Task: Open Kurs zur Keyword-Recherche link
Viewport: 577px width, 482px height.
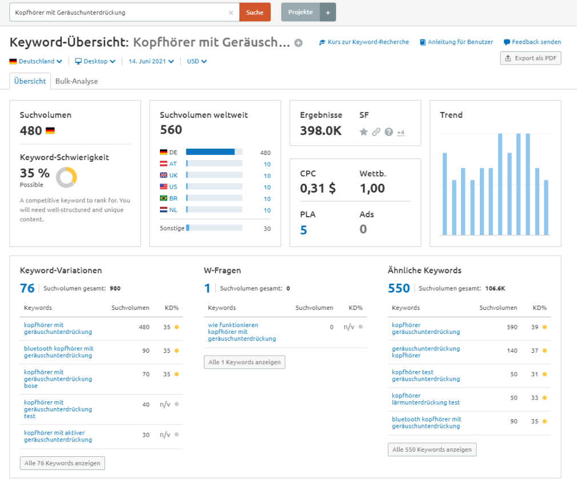Action: (364, 42)
